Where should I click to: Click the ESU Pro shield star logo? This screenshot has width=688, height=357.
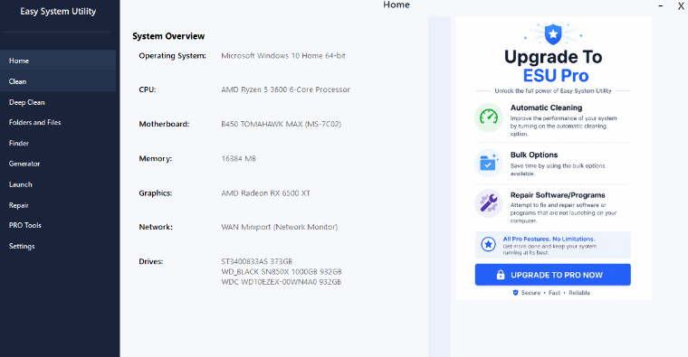[x=553, y=34]
